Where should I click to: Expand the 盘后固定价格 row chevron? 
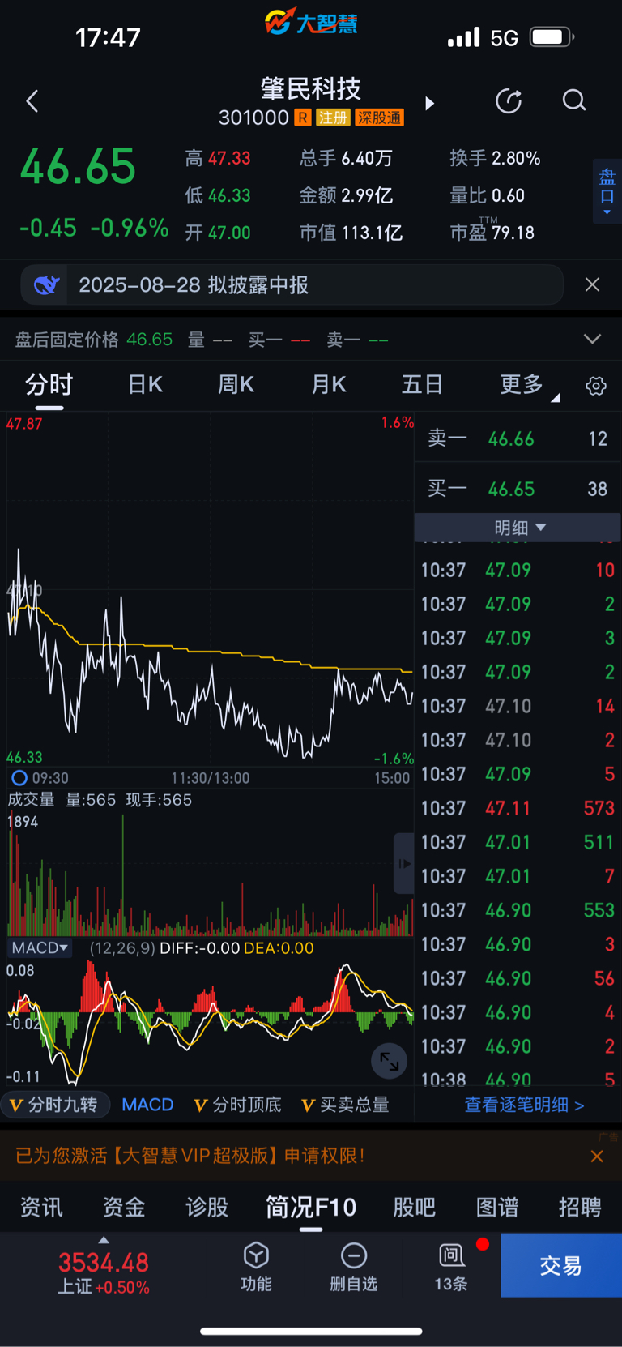point(592,339)
